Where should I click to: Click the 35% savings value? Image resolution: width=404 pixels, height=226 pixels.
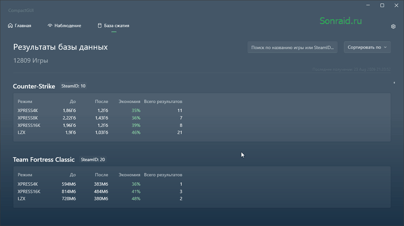[136, 110]
